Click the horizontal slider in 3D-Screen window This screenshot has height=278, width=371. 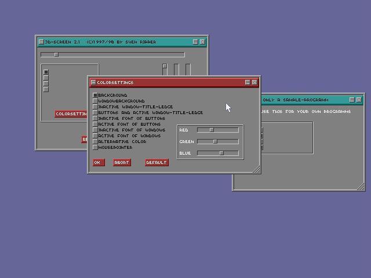click(56, 55)
